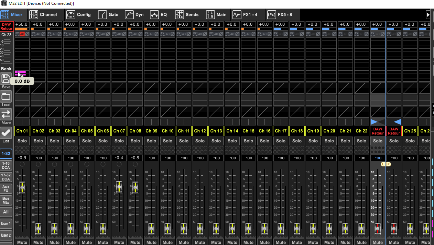
Task: Click Ch 06 pan knob circle
Action: pyautogui.click(x=103, y=164)
